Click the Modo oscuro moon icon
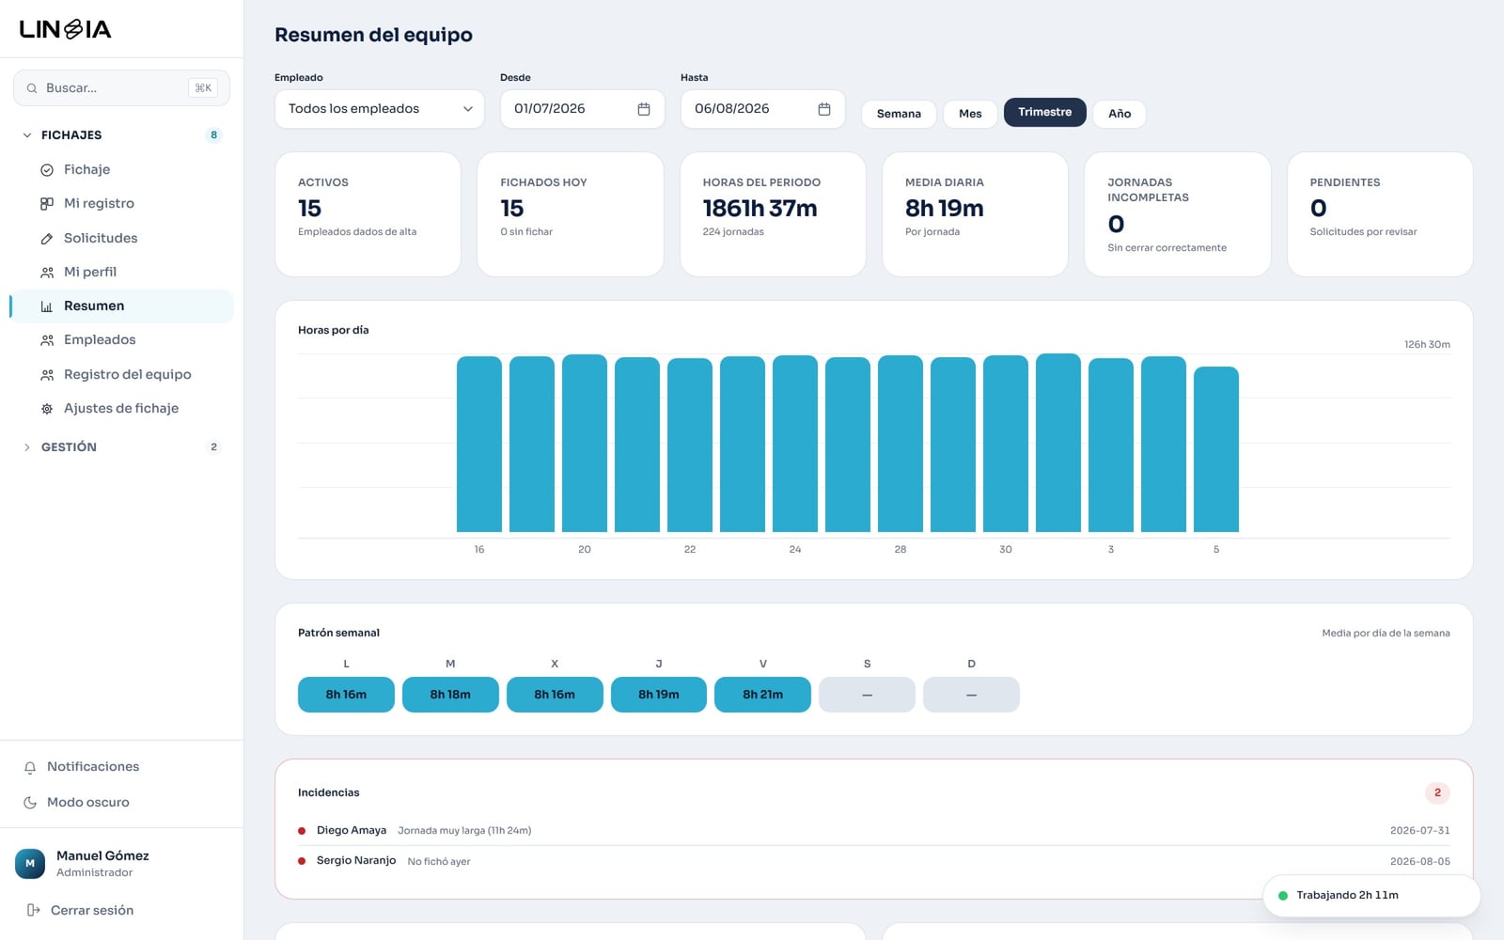 [30, 803]
